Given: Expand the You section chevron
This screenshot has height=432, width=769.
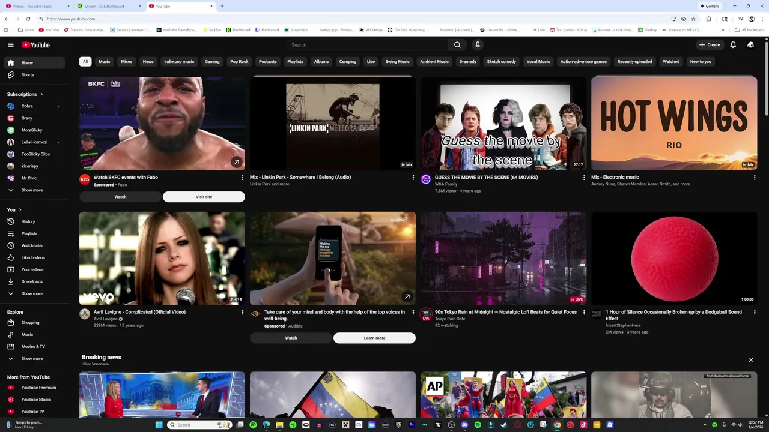Looking at the screenshot, I should pos(20,210).
